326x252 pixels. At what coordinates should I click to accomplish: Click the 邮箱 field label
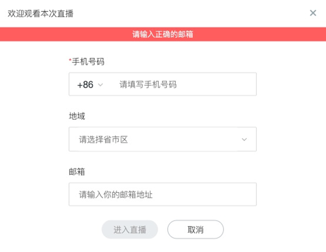(77, 172)
